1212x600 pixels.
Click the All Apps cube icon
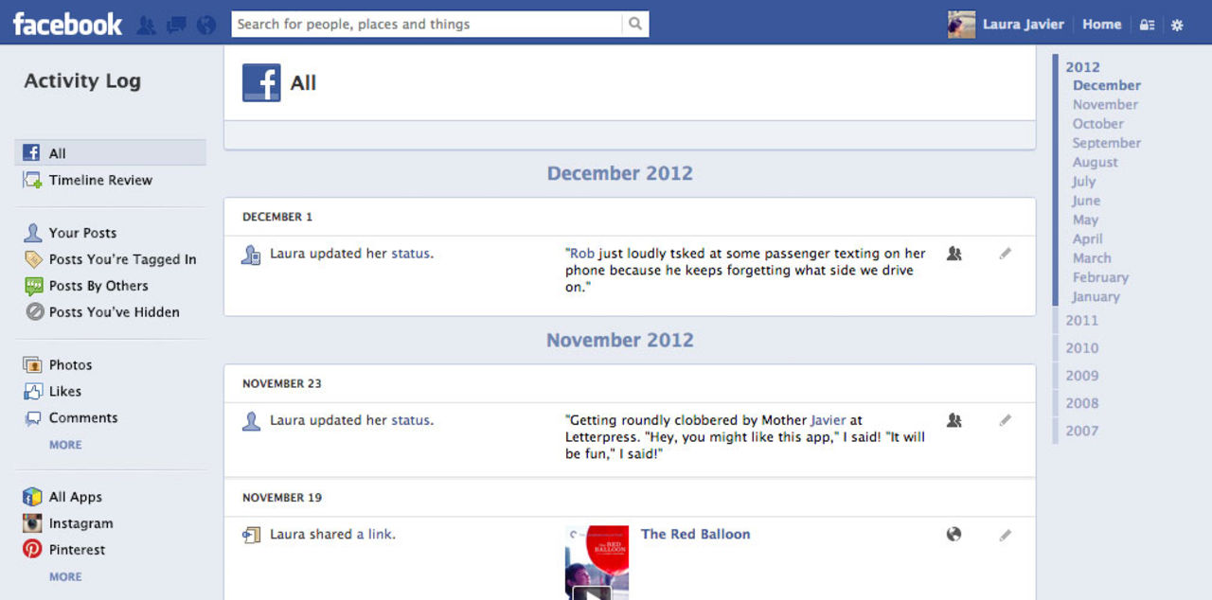click(x=32, y=497)
